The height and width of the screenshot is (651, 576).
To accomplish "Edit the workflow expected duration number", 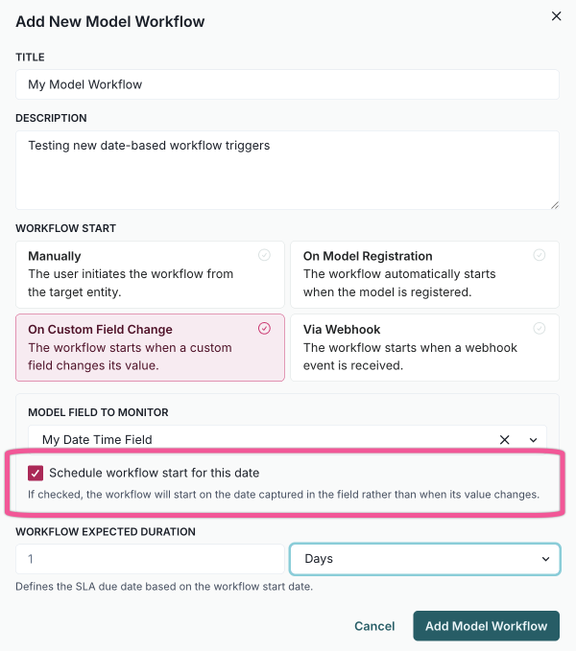I will tap(150, 558).
